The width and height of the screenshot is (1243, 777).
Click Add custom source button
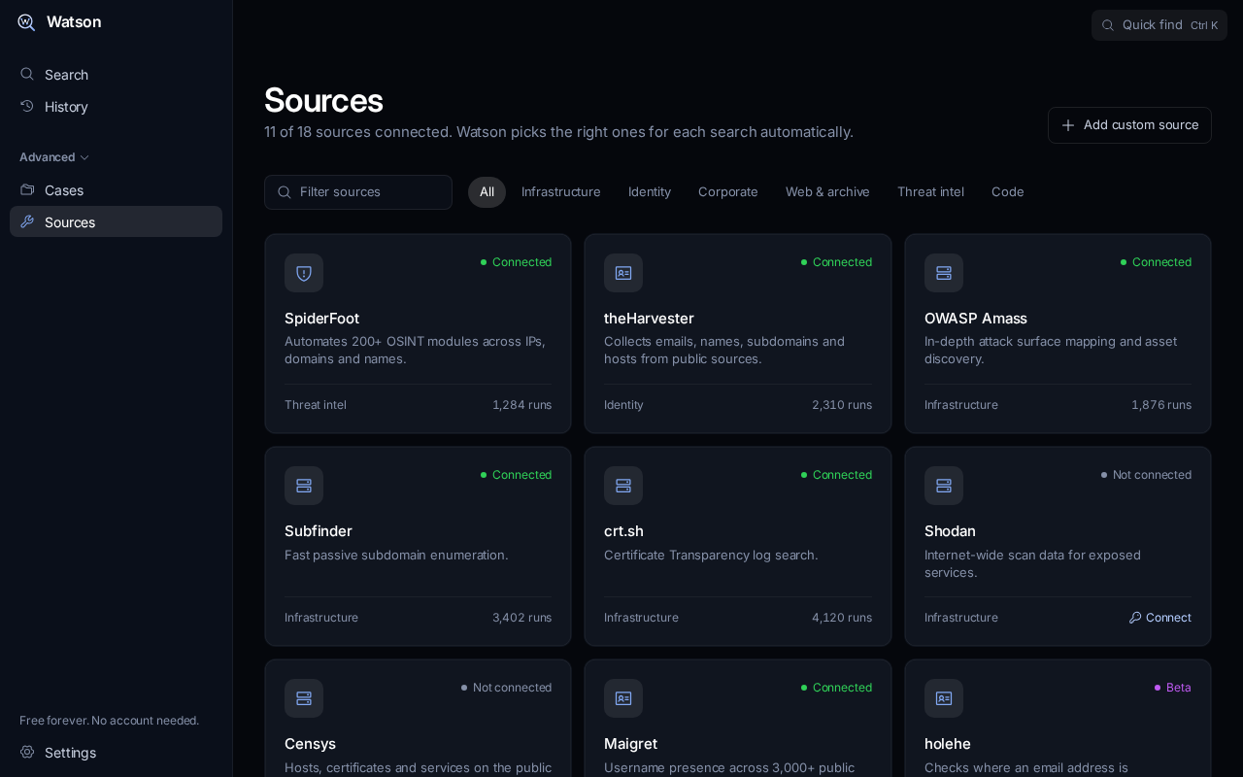click(1129, 125)
